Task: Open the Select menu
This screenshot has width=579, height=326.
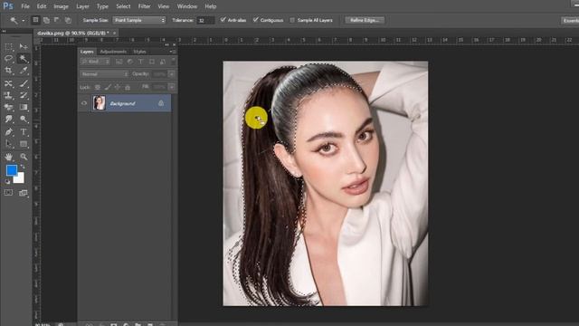Action: click(x=123, y=6)
